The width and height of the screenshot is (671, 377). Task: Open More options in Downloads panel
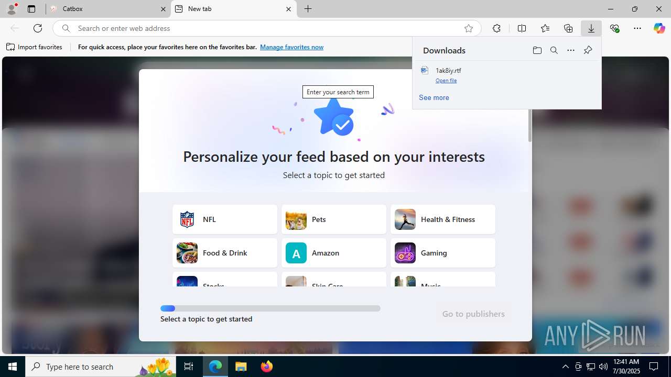pos(571,50)
